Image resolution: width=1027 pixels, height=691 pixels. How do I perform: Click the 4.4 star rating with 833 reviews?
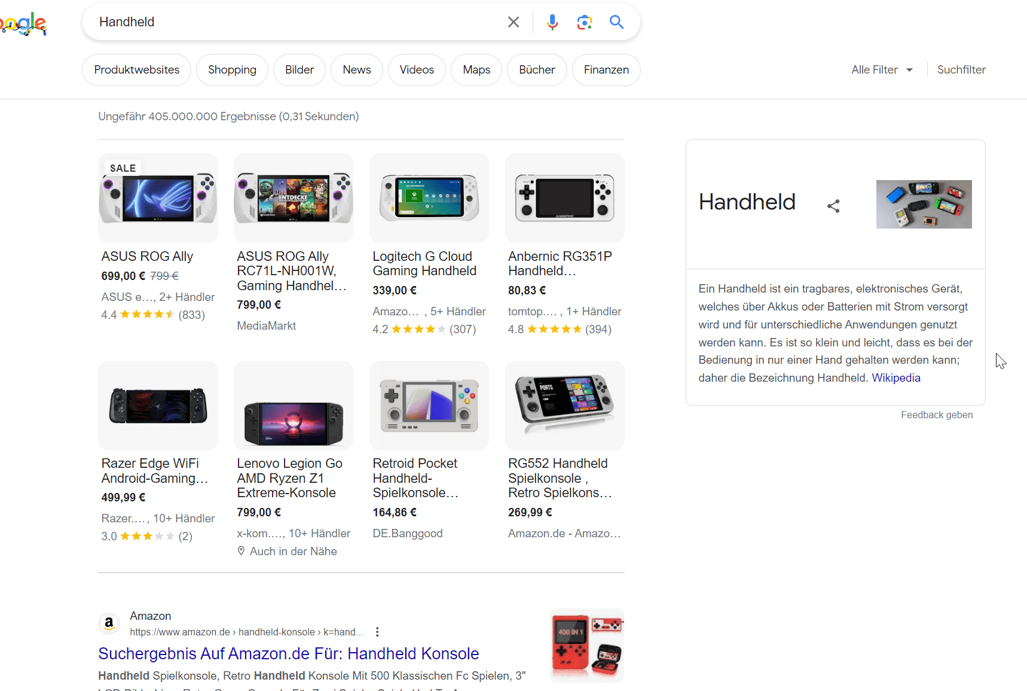[x=153, y=315]
